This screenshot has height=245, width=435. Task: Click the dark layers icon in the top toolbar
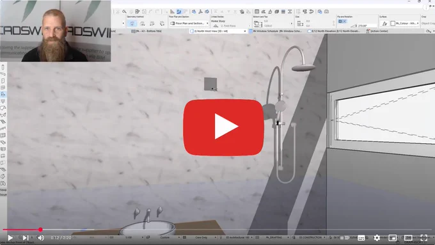click(x=283, y=12)
